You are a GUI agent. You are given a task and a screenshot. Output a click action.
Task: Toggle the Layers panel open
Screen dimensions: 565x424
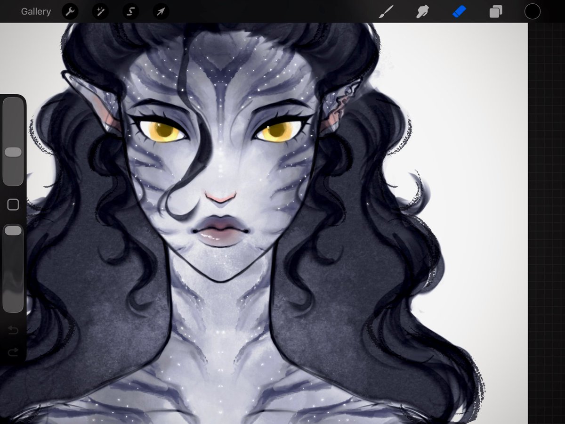click(x=495, y=11)
